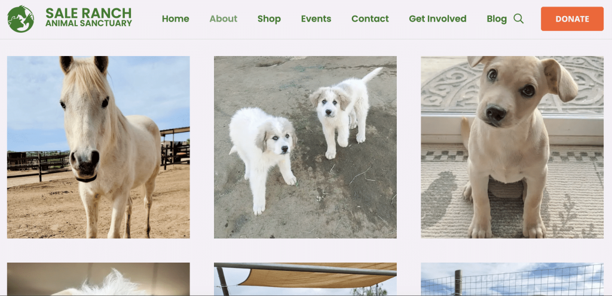The image size is (612, 296).
Task: Select Events in the navigation
Action: point(316,18)
